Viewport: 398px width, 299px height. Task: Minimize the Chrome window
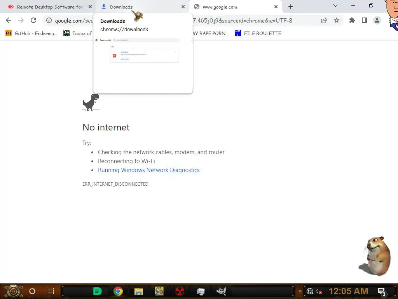[353, 5]
